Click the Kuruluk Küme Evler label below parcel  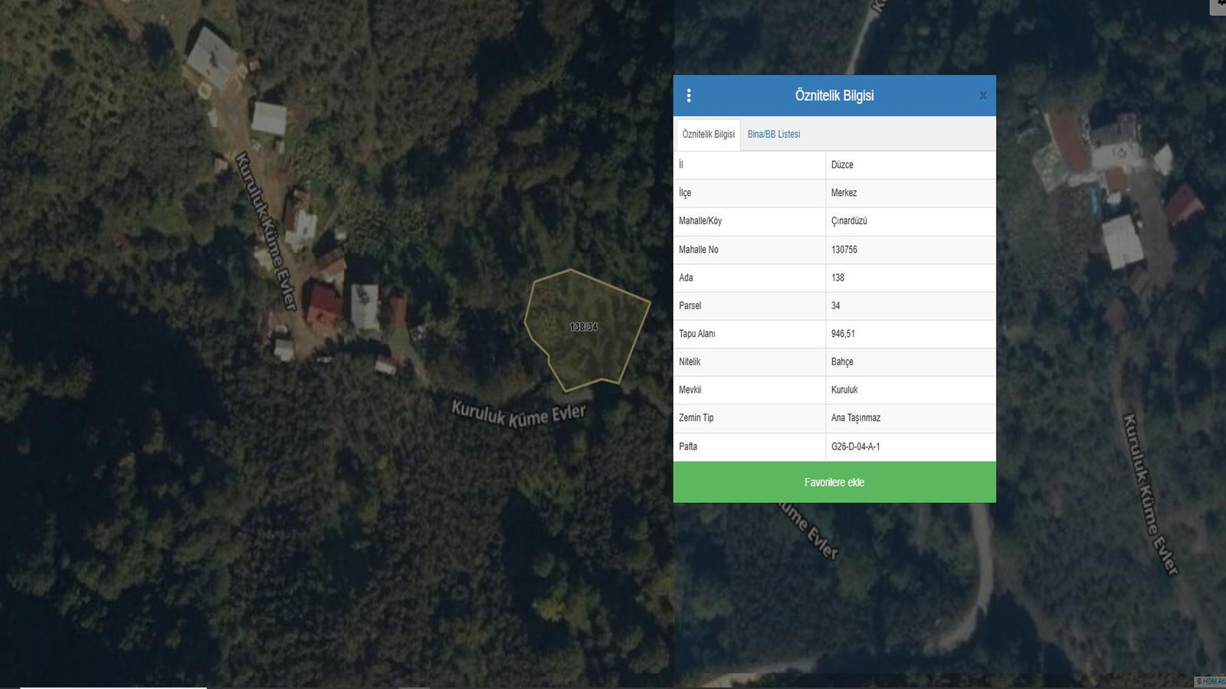click(518, 414)
